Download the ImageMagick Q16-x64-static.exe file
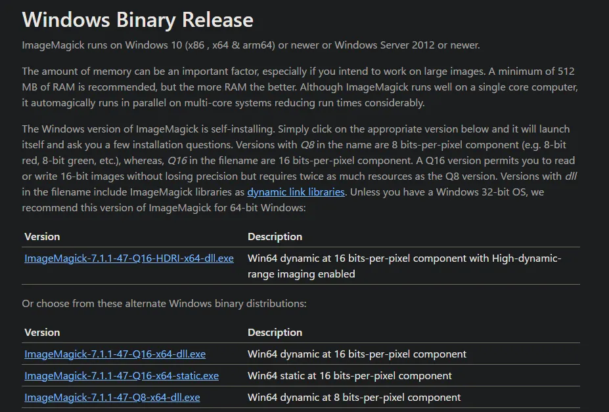This screenshot has height=412, width=609. [x=122, y=376]
